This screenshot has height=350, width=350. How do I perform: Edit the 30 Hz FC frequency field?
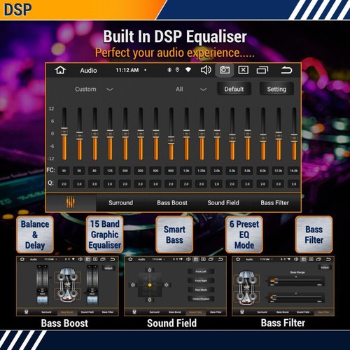pyautogui.click(x=64, y=171)
